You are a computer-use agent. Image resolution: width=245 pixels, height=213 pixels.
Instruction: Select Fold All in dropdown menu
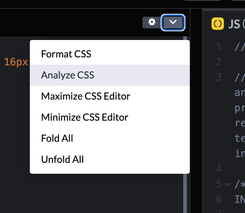click(57, 138)
